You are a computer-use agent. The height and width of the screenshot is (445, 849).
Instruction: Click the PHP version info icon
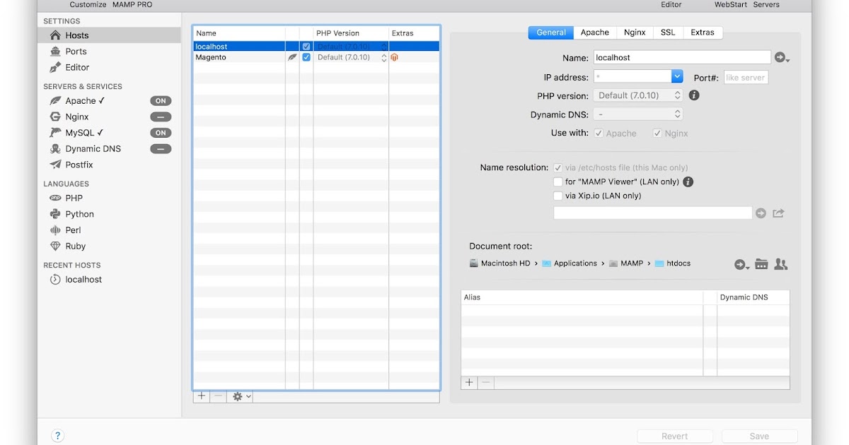pos(694,95)
